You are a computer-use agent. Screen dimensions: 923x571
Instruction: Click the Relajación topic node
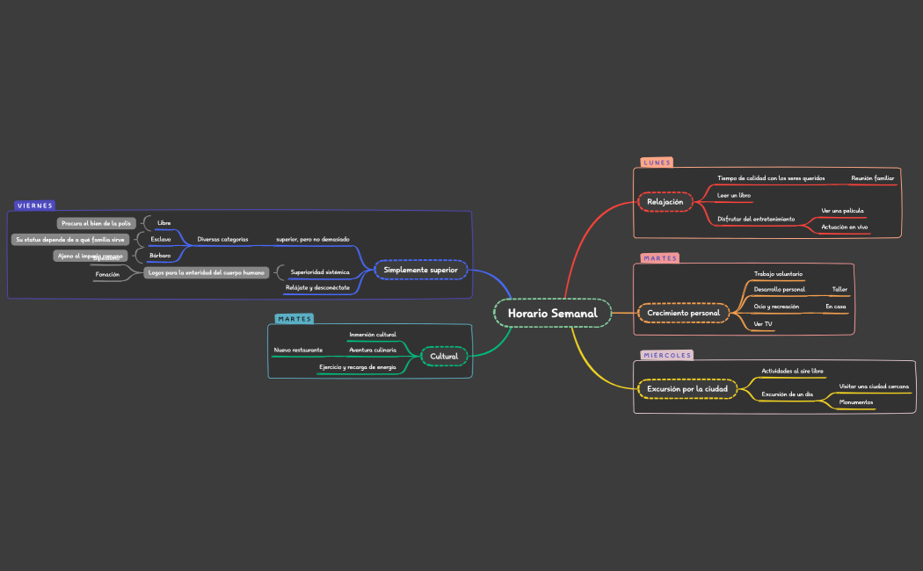(x=665, y=202)
